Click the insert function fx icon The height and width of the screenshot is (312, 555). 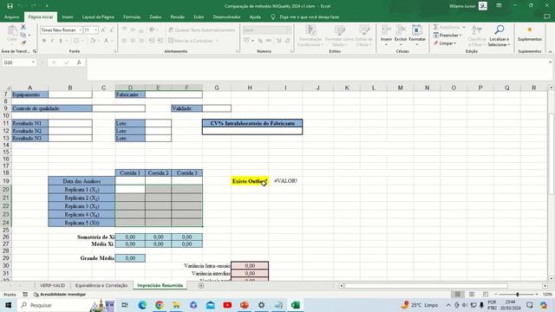79,62
